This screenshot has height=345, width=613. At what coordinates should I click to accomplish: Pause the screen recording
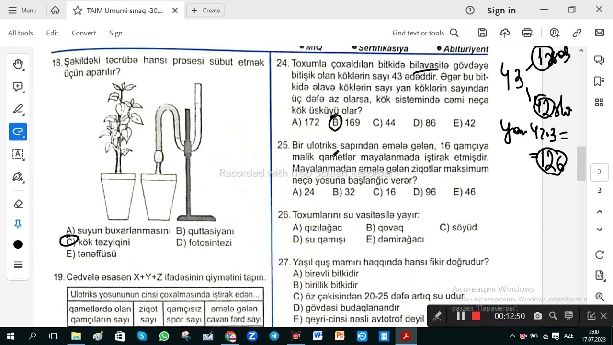(x=461, y=316)
